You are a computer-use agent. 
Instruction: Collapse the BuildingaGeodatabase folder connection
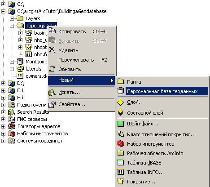pyautogui.click(x=3, y=11)
